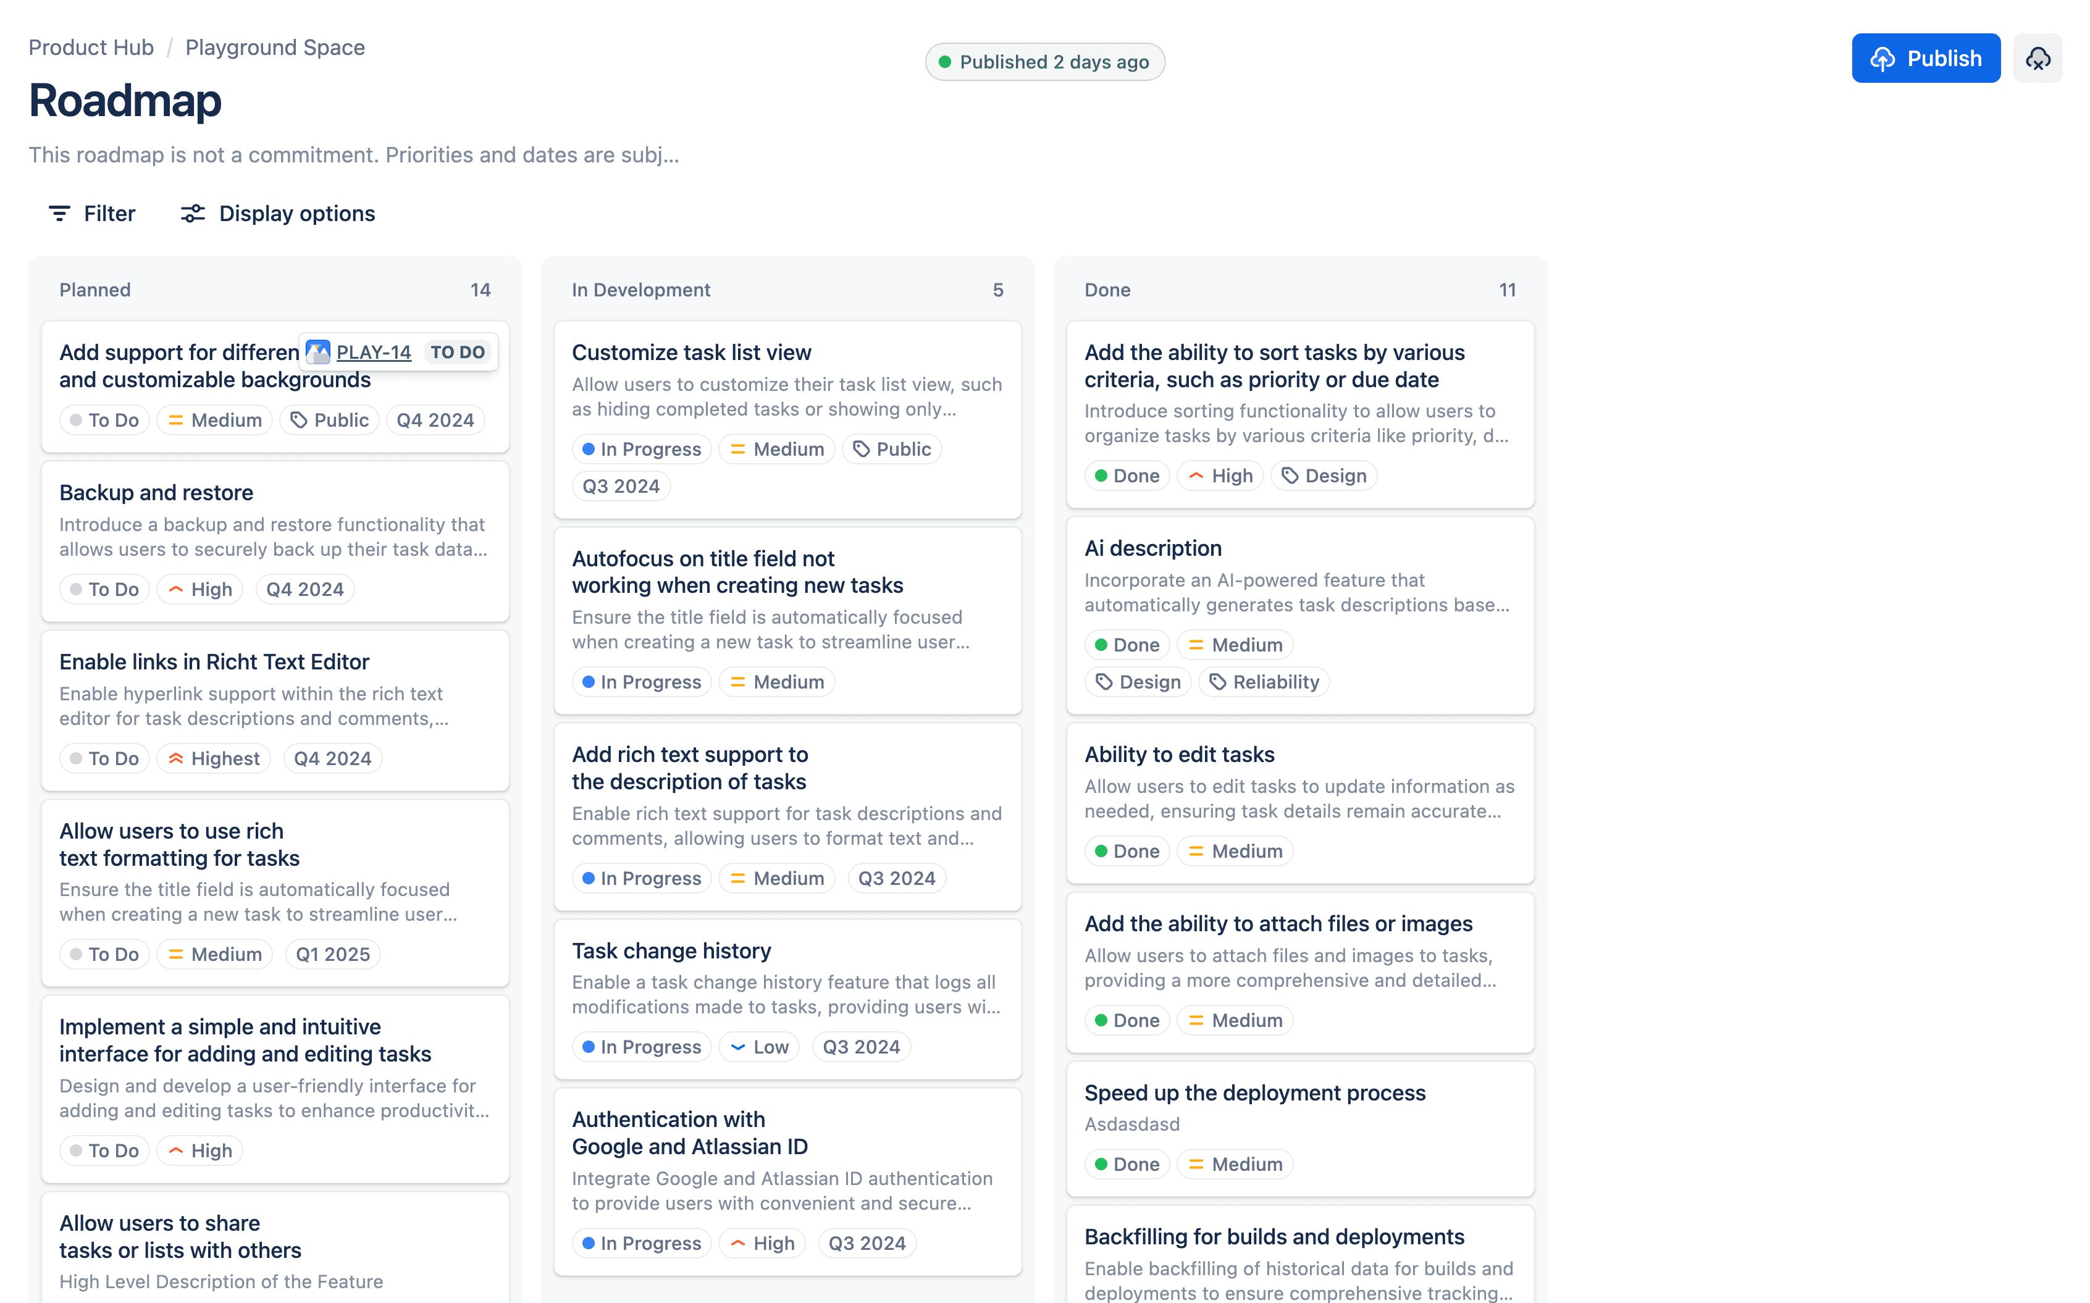2090x1303 pixels.
Task: Click the Public tag on the backgrounds card
Action: point(329,420)
